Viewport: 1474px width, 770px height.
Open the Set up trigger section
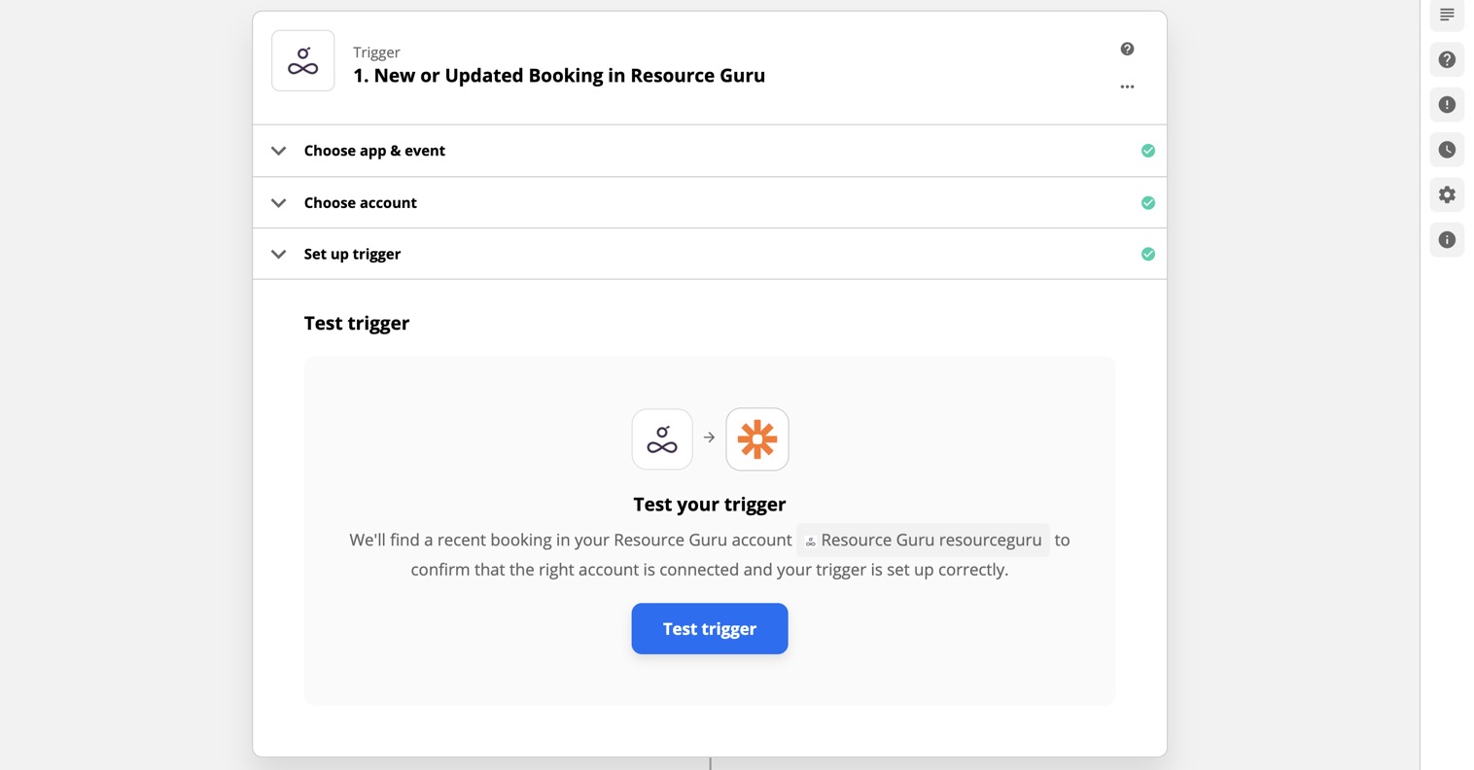710,254
